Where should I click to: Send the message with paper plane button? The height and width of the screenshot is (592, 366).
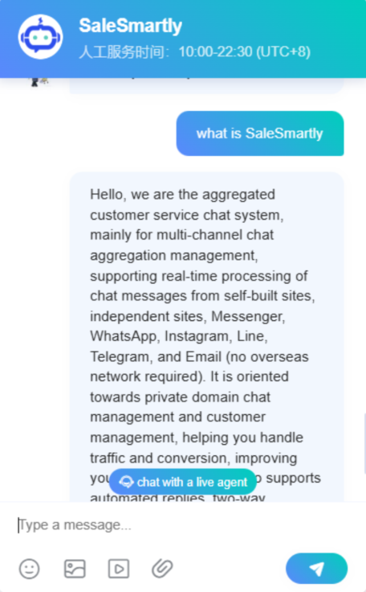click(x=316, y=568)
